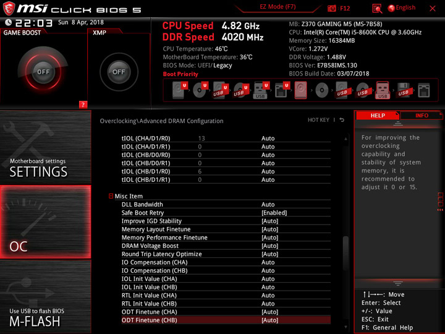Open the BIOS search magnifier icon
Image resolution: width=445 pixels, height=334 pixels.
point(377,9)
